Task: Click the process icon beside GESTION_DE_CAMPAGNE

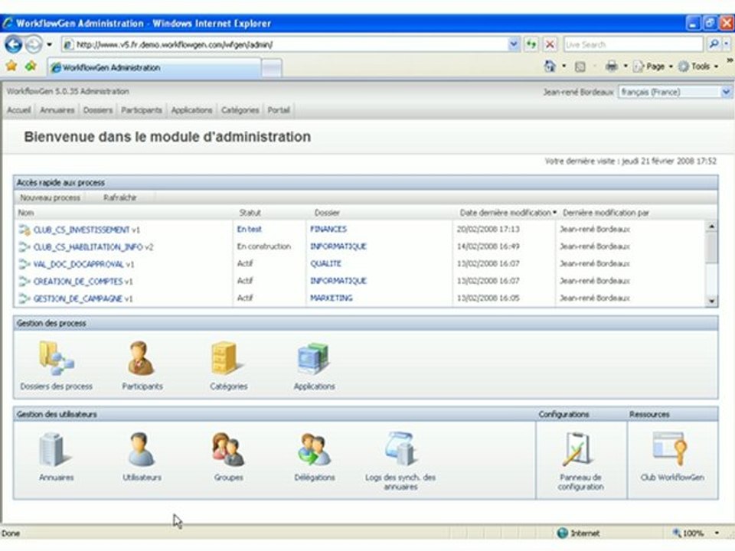Action: click(x=24, y=298)
